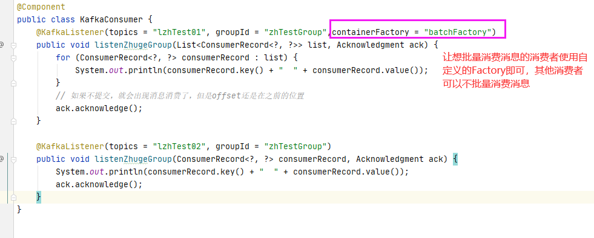
Task: Click gutter icon beside the lzhTest02 listener method
Action: (x=2, y=159)
